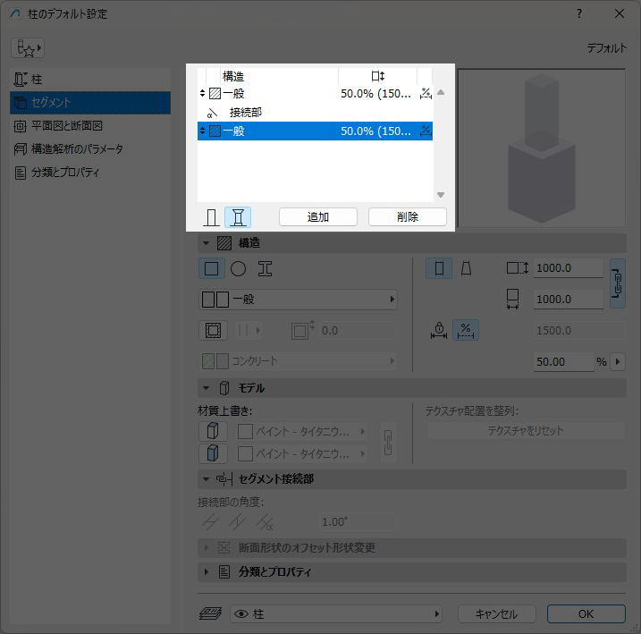
Task: Open the 一般 building material dropdown
Action: coord(298,300)
